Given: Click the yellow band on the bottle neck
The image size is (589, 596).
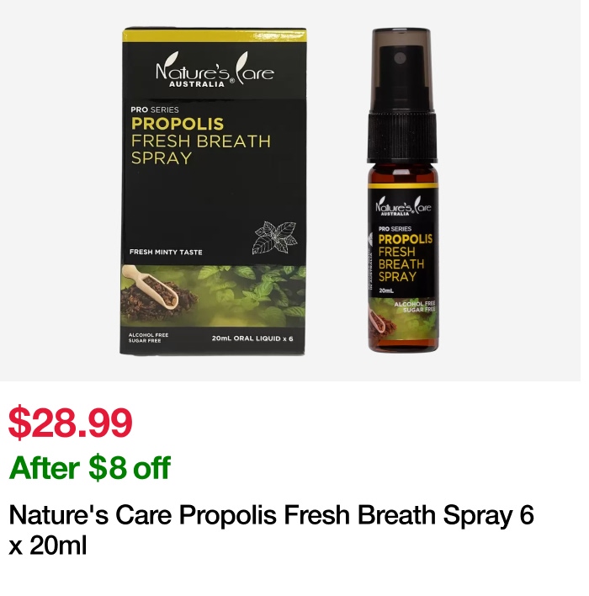Looking at the screenshot, I should 403,185.
